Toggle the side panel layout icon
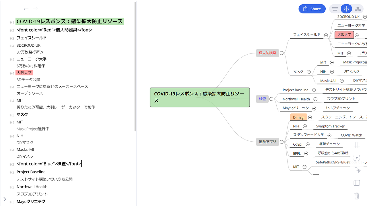This screenshot has height=206, width=367. [357, 183]
